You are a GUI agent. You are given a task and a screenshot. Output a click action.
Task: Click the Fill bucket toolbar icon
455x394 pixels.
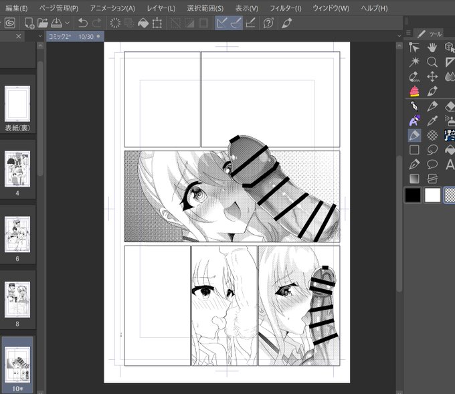[x=143, y=23]
